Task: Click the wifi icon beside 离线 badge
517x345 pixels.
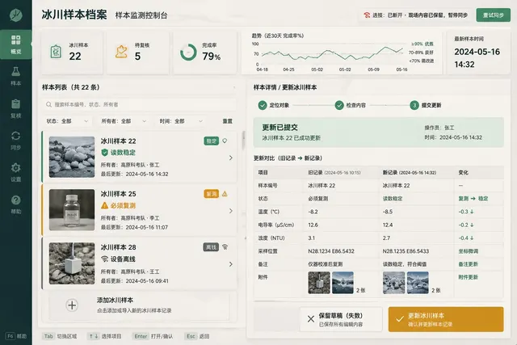Action: point(225,246)
